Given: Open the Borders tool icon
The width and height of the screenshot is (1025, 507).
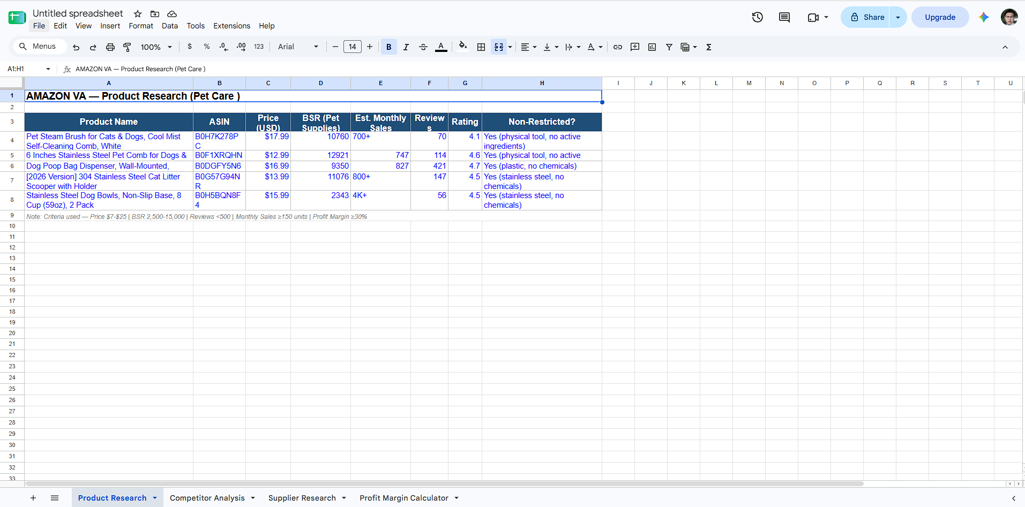Looking at the screenshot, I should pos(481,47).
